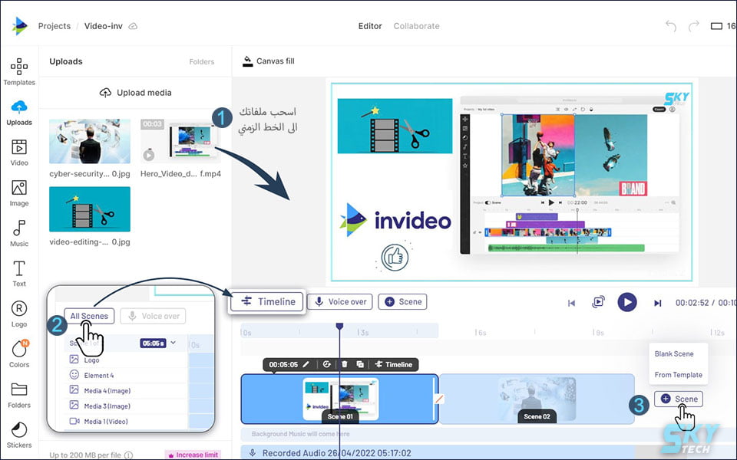Viewport: 737px width, 460px height.
Task: Select the Logo layer row
Action: pos(125,360)
